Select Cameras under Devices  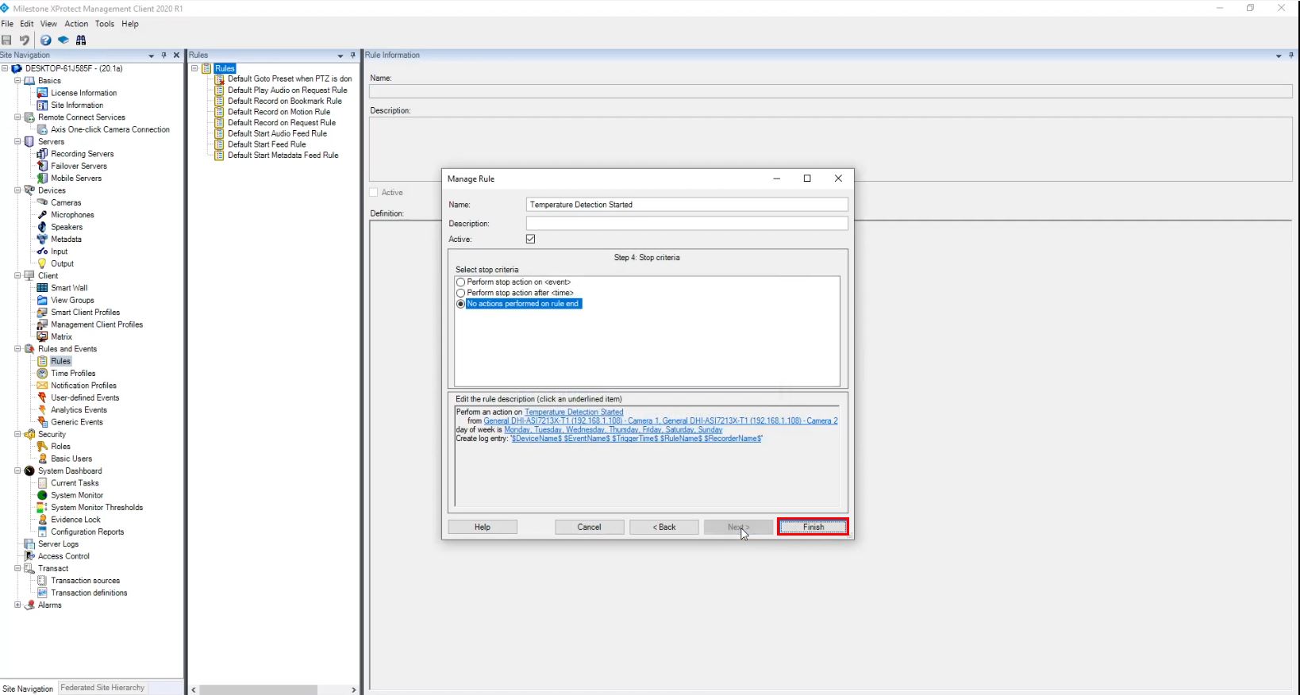coord(66,202)
